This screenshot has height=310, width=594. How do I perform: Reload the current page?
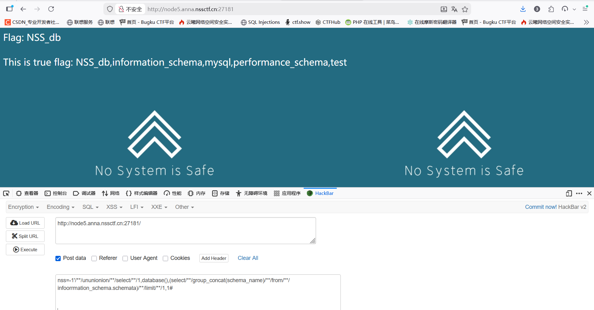pos(51,9)
